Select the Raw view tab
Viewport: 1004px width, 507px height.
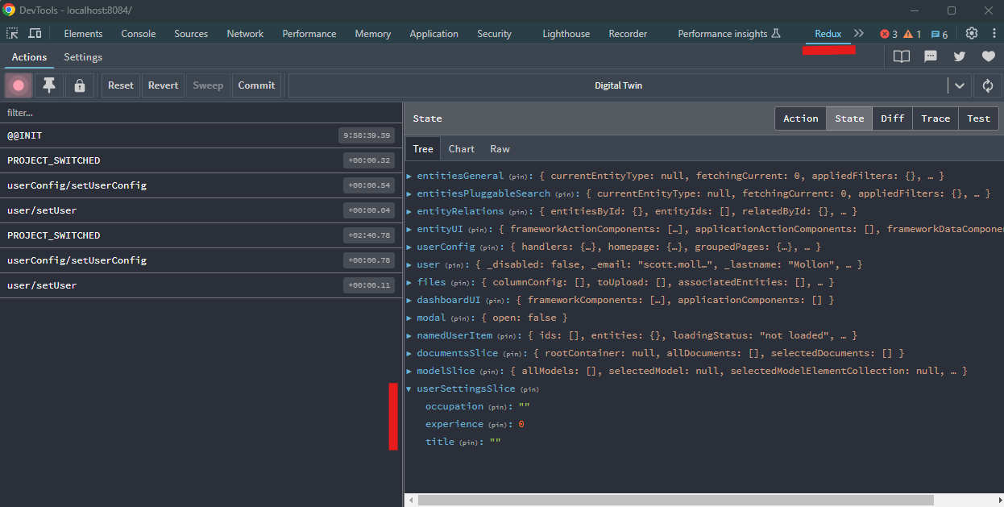pyautogui.click(x=500, y=148)
